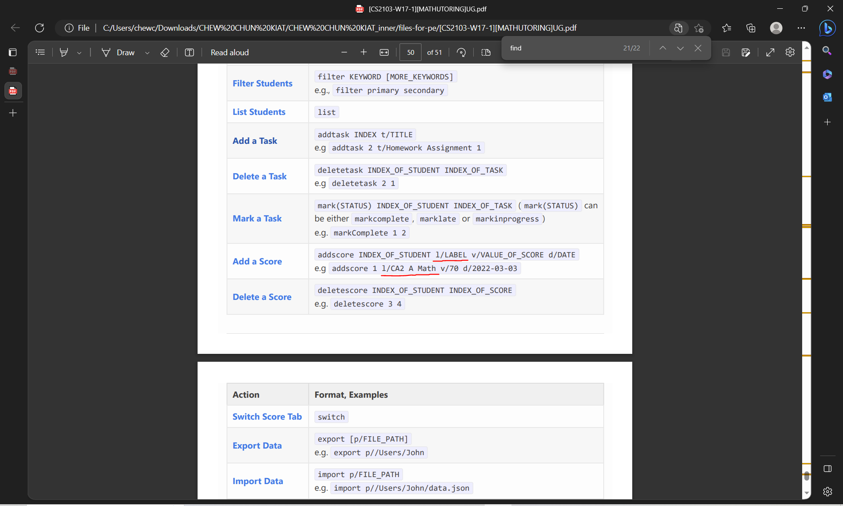Viewport: 843px width, 506px height.
Task: Open the Draw options dropdown arrow
Action: point(148,53)
